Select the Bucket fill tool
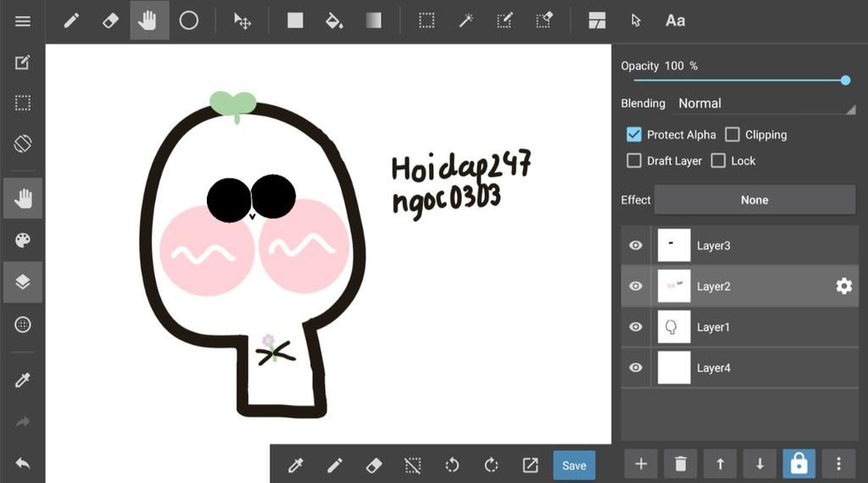This screenshot has width=868, height=483. click(334, 21)
